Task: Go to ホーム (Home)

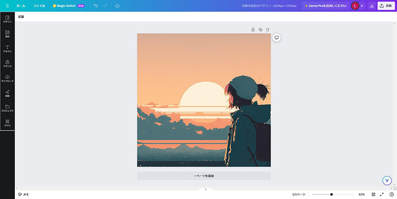Action: (21, 5)
